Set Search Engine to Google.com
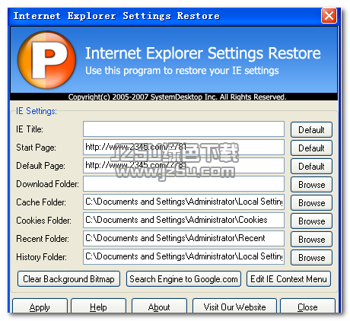 183,279
